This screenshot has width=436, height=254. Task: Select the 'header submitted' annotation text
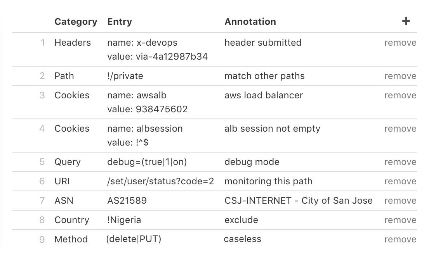[263, 43]
